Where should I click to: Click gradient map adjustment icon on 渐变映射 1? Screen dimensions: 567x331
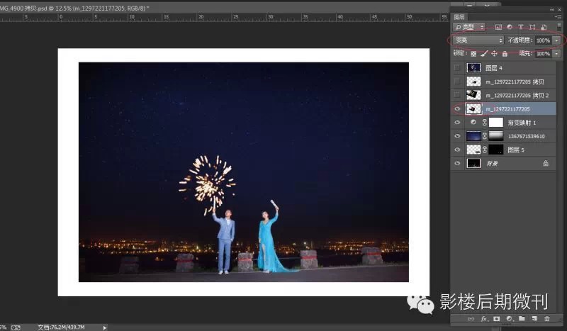click(473, 123)
